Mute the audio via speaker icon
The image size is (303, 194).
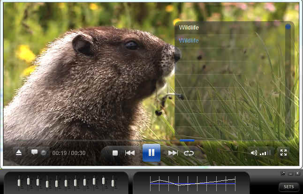click(254, 152)
